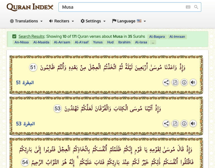Viewport: 215px width, 168px height.
Task: Toggle the Search Results checkbox
Action: (14, 36)
